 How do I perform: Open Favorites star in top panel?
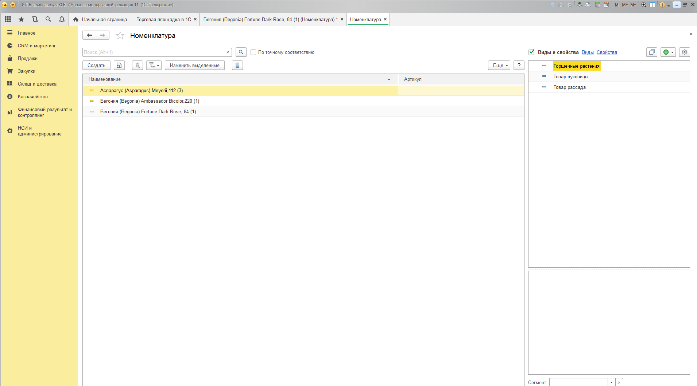coord(21,19)
